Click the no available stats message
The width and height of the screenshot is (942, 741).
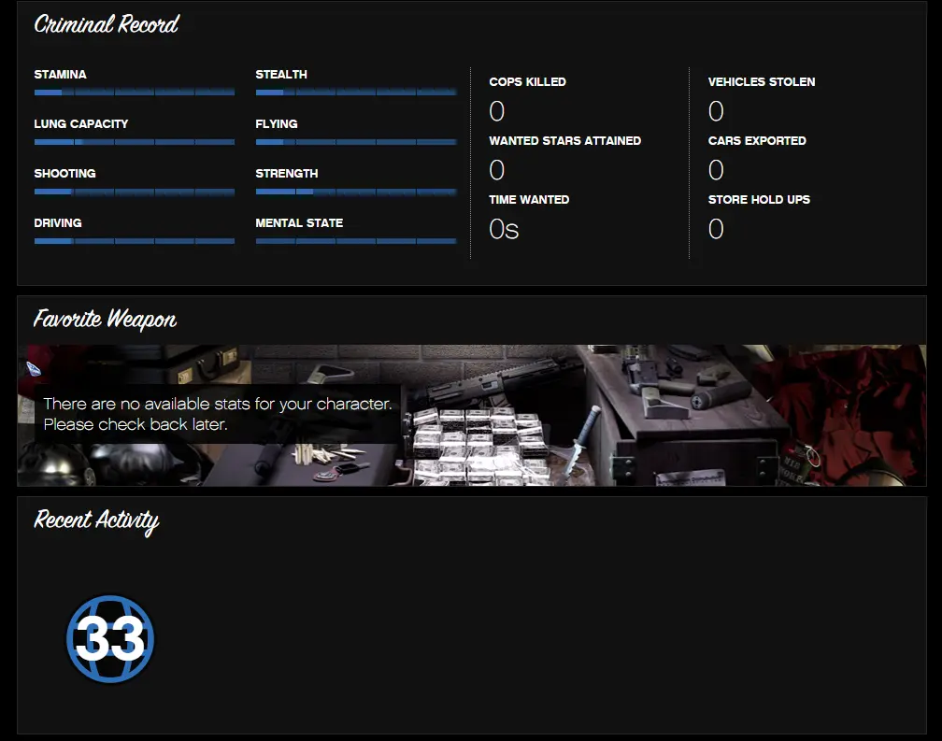217,414
